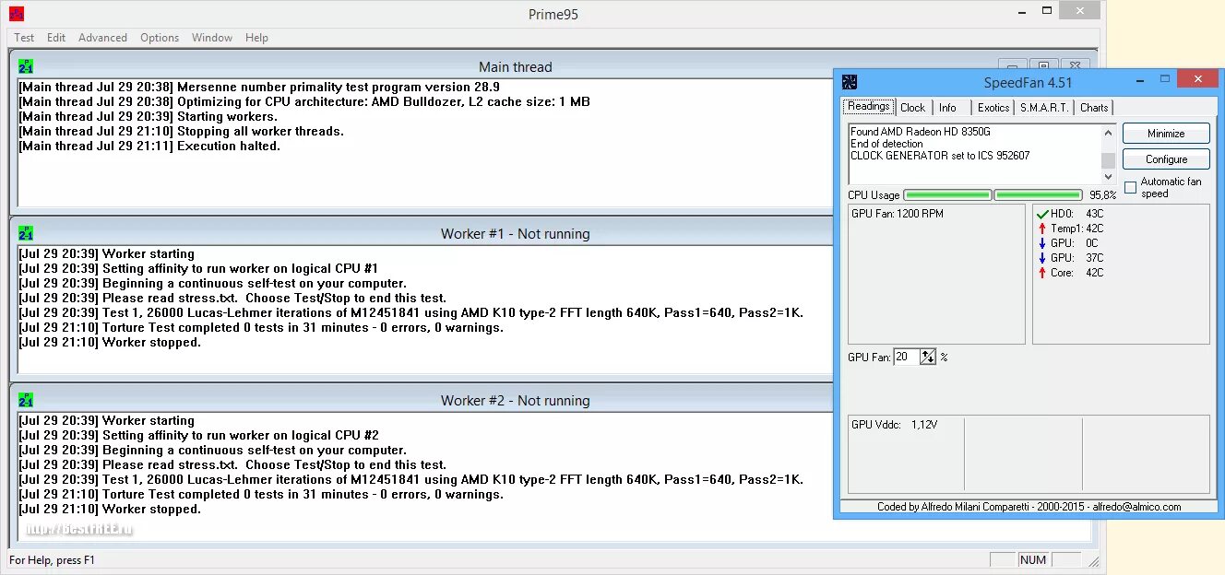Click 'Setting affinity to run worker on logical CPU #2'

click(x=241, y=435)
